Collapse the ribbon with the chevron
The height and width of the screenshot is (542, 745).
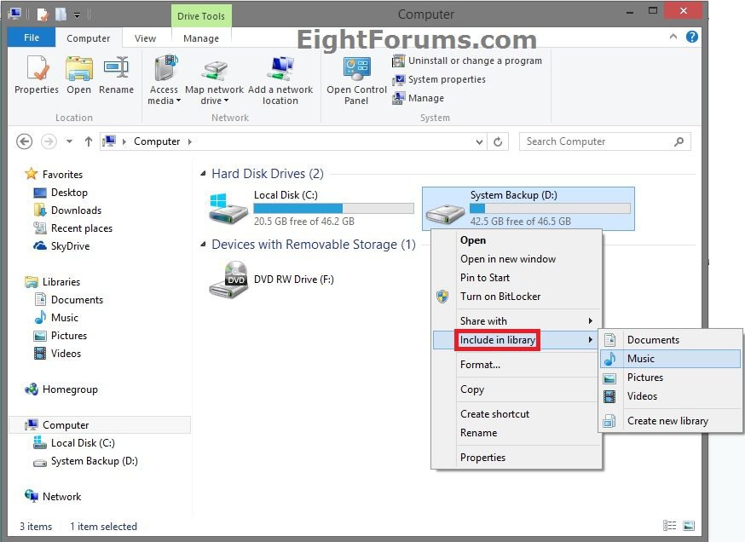[673, 37]
